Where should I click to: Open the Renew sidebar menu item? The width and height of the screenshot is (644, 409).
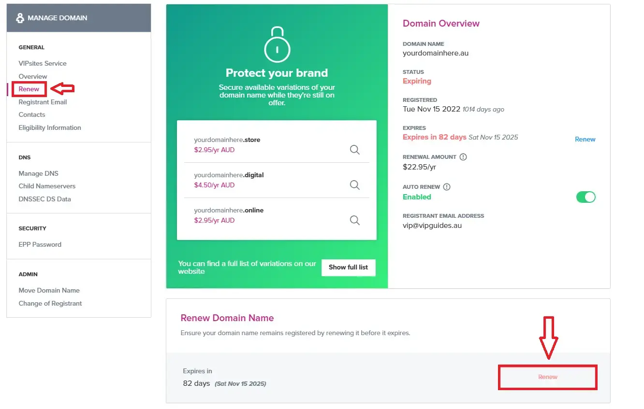29,89
